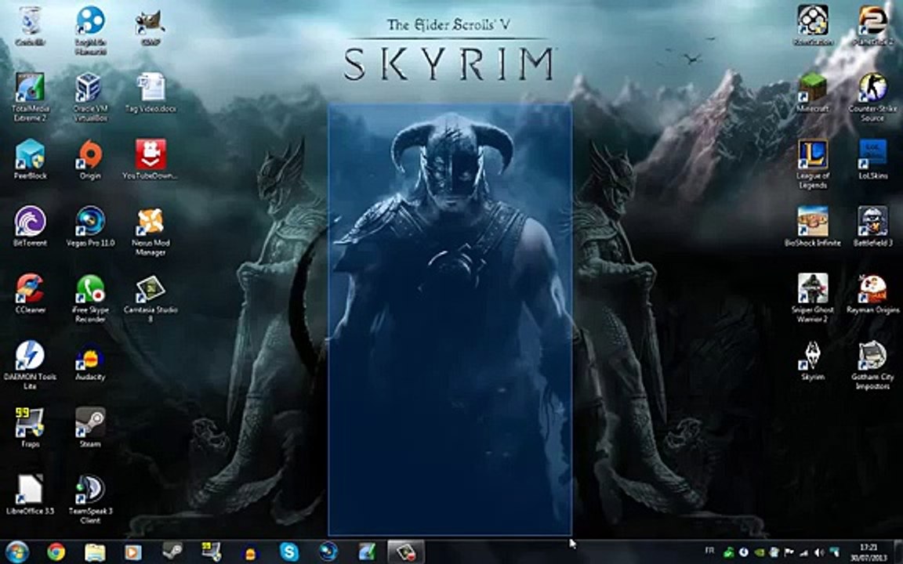Select the active recorder taskbar button
The image size is (903, 564).
click(x=405, y=552)
